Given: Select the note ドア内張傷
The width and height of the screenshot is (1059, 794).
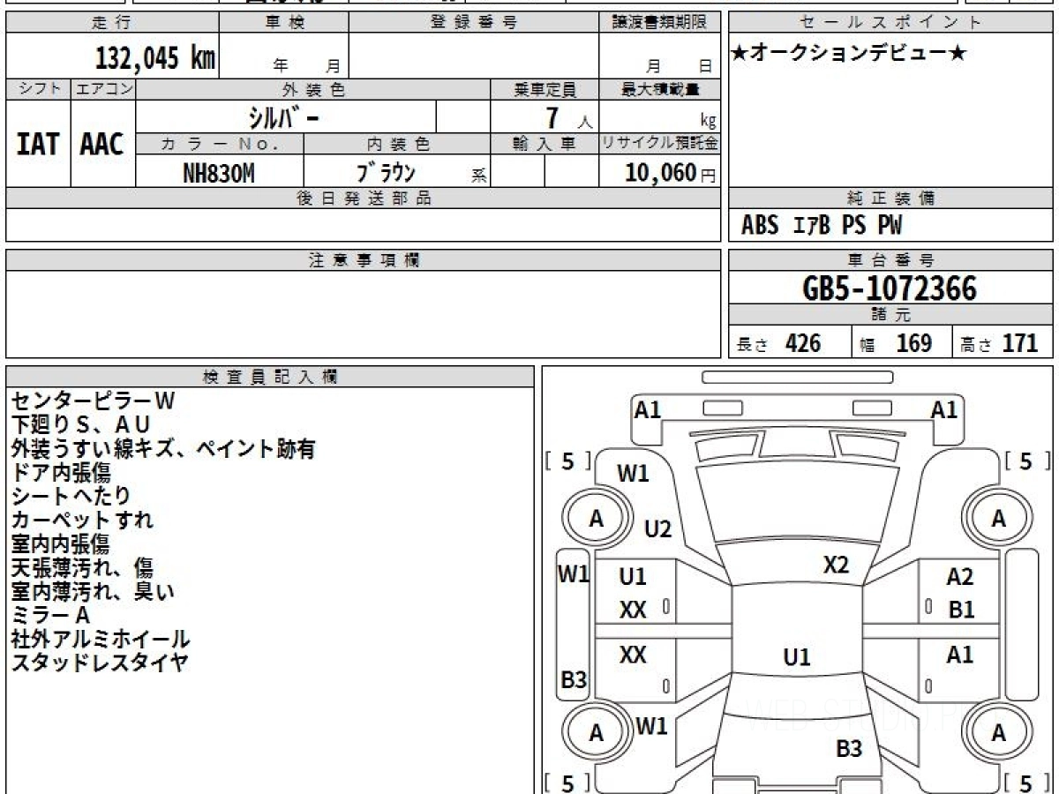Looking at the screenshot, I should tap(61, 473).
